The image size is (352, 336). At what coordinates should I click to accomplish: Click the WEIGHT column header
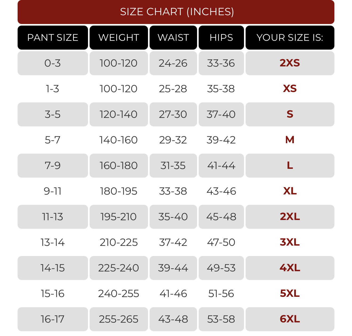(119, 38)
